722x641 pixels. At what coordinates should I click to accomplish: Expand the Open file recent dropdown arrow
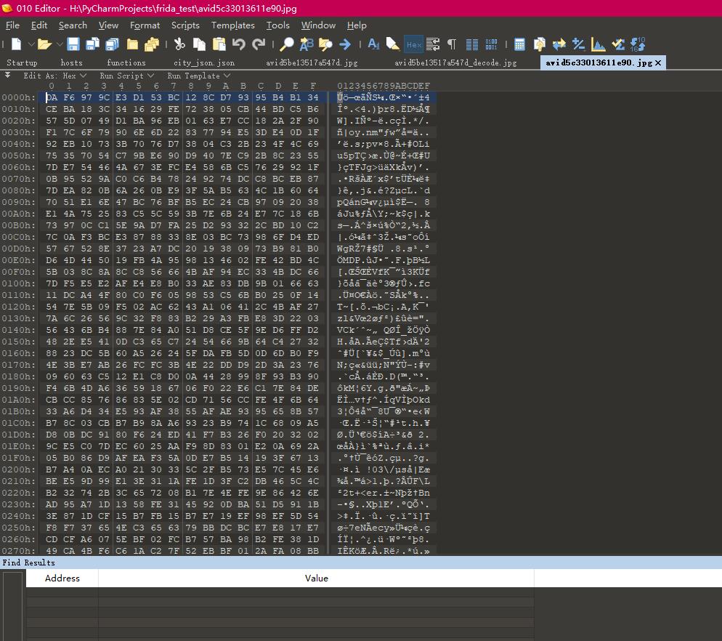tap(60, 45)
